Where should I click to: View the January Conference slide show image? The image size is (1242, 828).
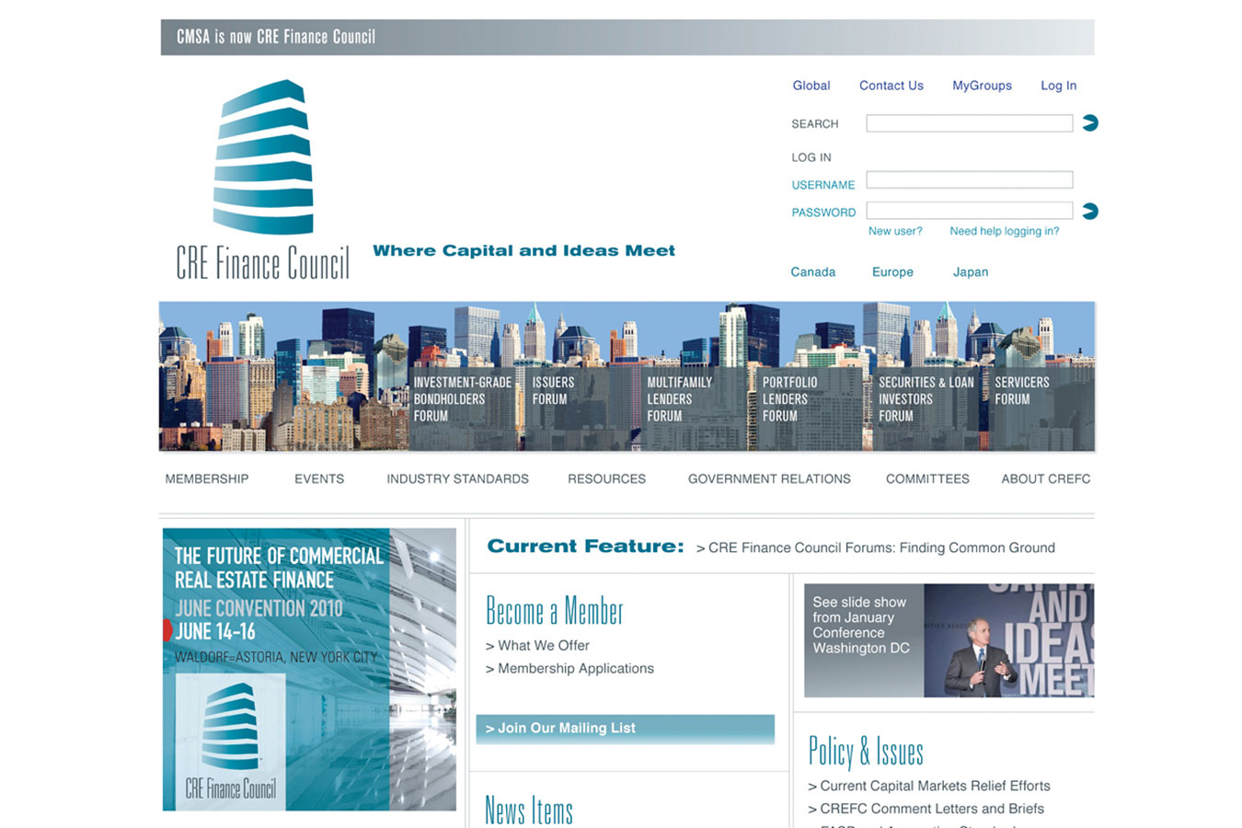click(949, 640)
